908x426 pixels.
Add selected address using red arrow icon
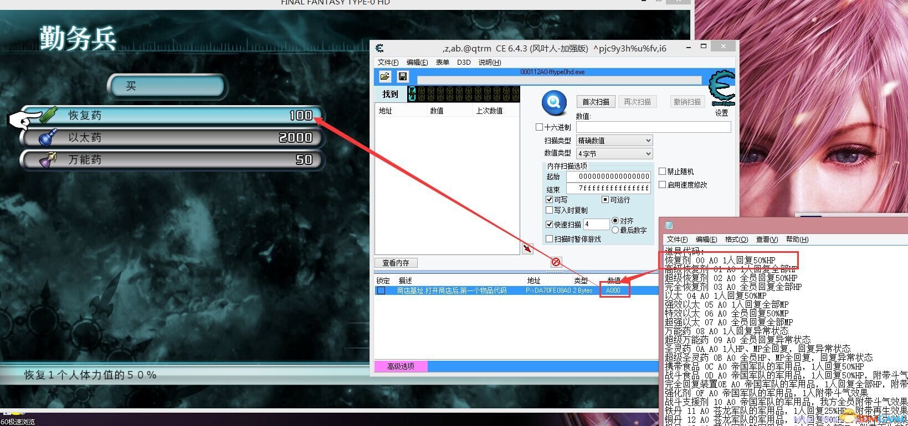(527, 248)
